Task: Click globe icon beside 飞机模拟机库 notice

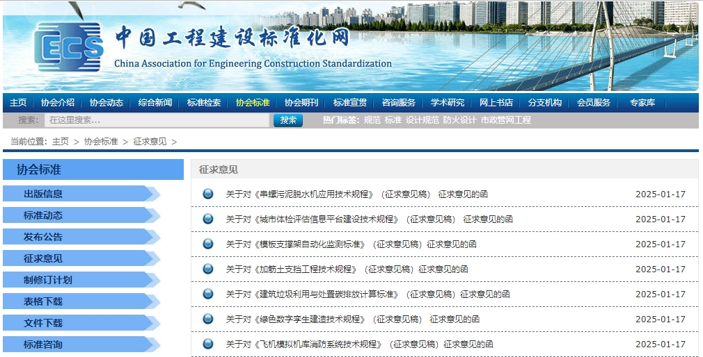Action: pos(207,344)
